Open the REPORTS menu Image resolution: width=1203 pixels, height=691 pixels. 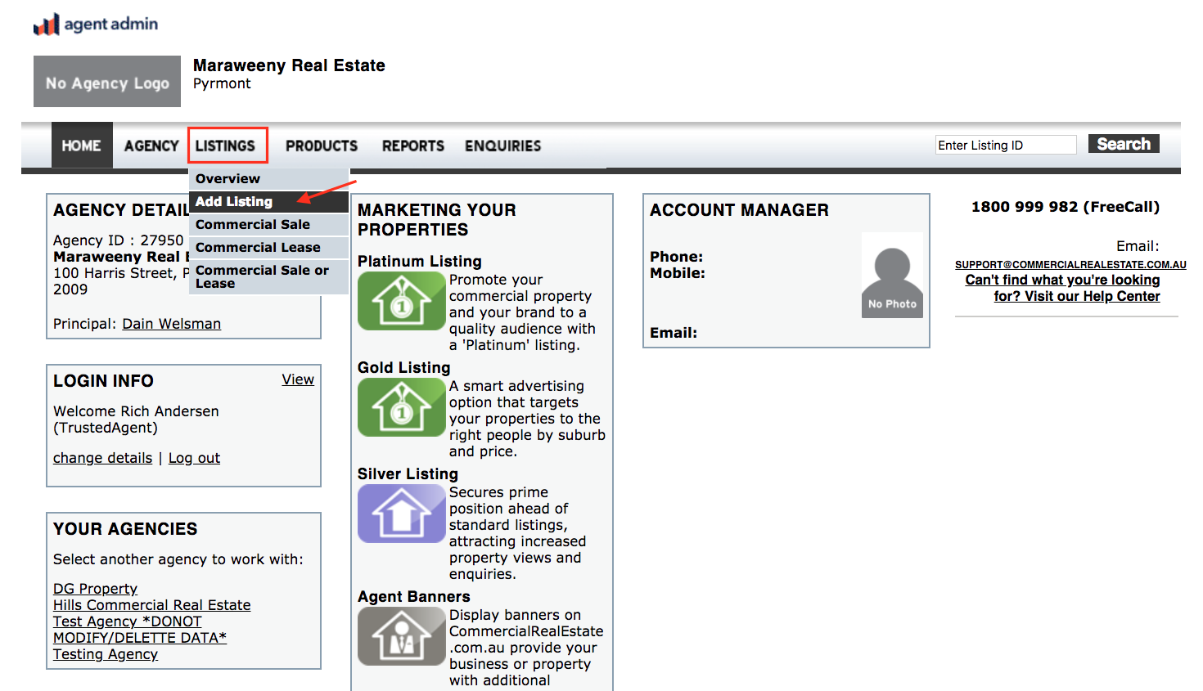click(412, 146)
